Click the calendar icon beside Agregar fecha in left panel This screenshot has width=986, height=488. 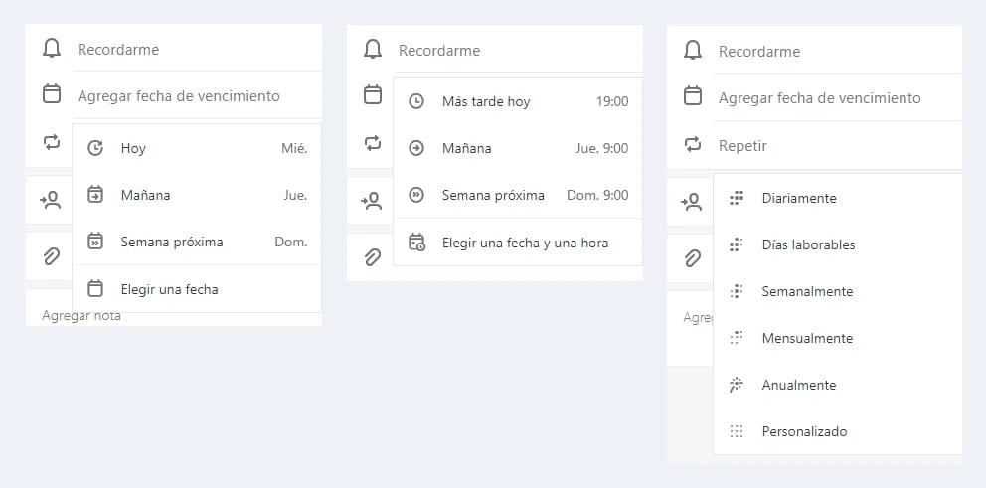[52, 94]
